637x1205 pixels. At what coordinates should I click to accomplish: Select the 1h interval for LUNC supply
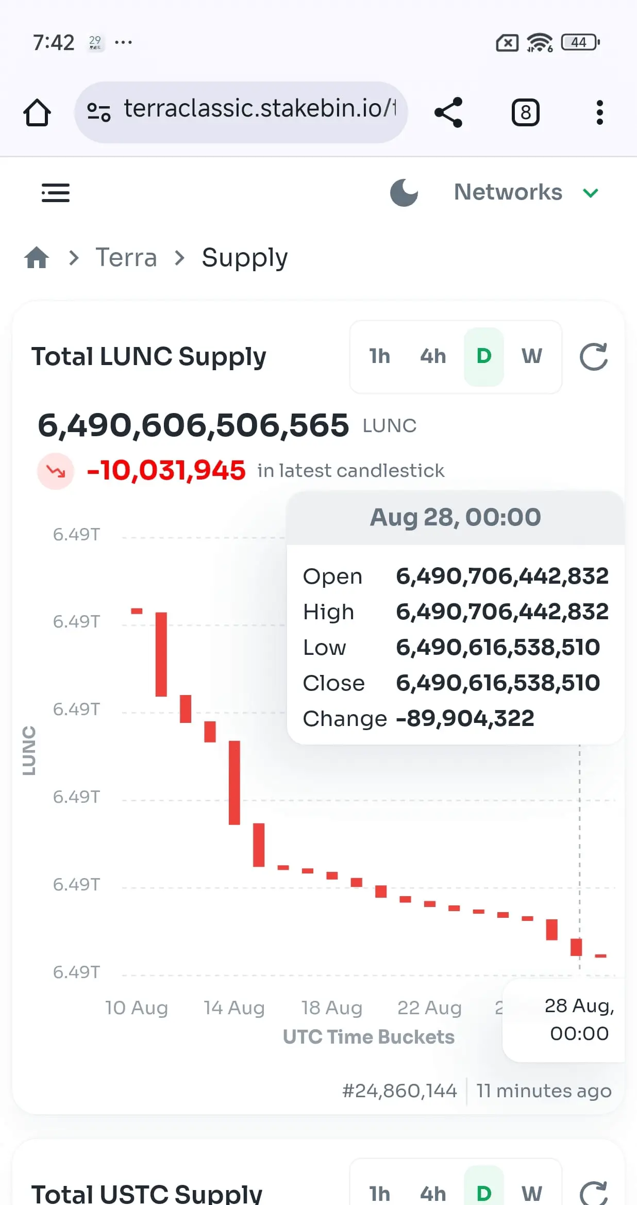(380, 356)
